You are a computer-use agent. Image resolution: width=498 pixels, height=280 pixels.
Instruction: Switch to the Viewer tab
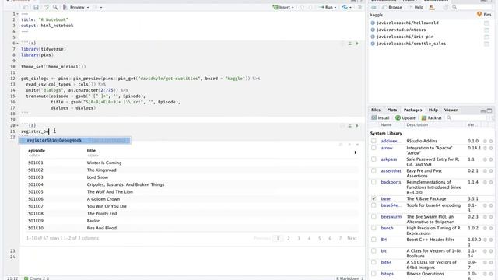(451, 110)
